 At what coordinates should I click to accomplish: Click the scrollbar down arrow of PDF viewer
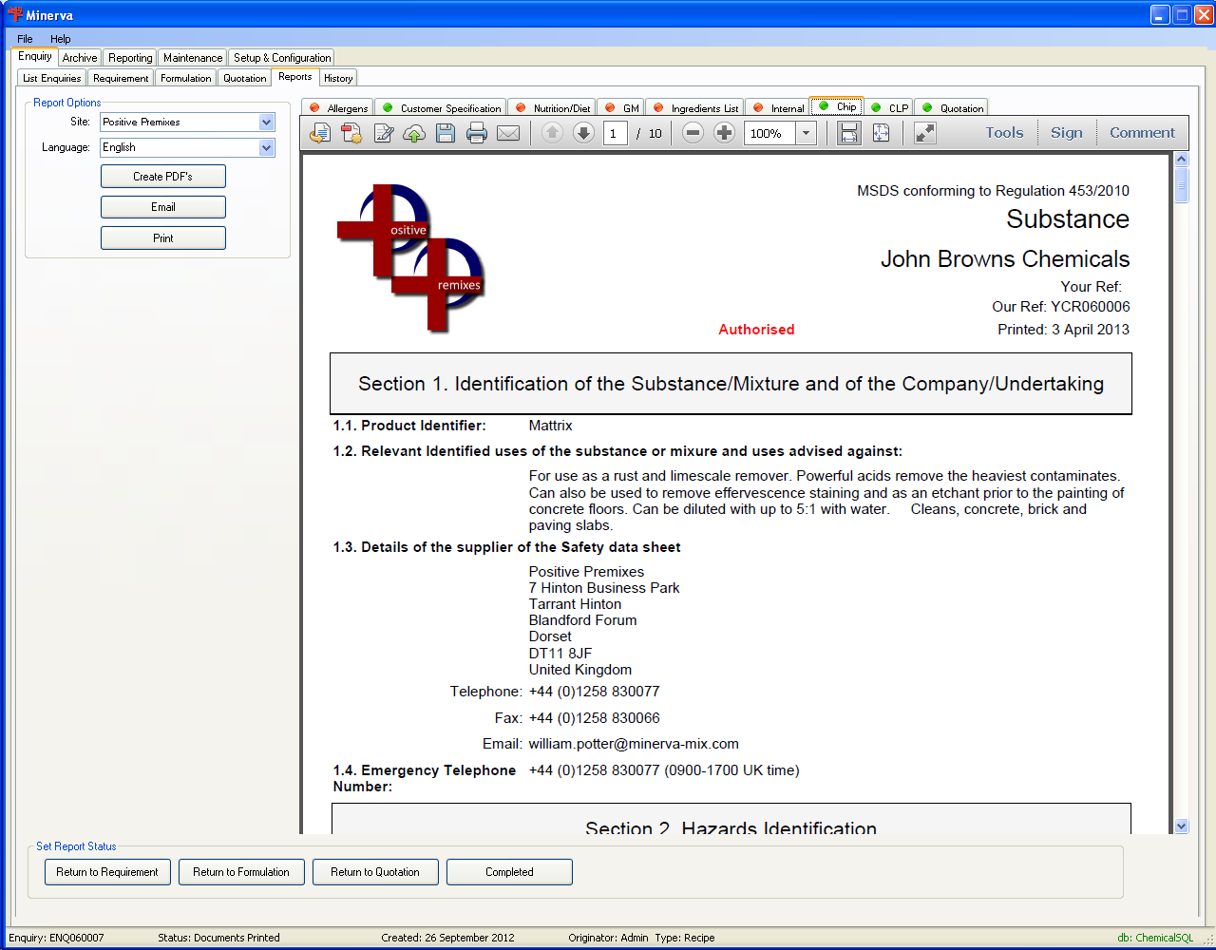[x=1181, y=826]
